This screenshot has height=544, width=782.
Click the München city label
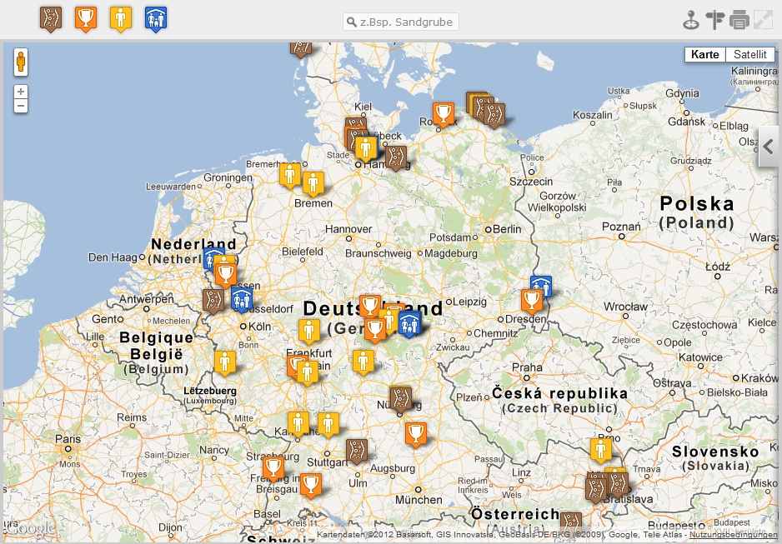[419, 500]
